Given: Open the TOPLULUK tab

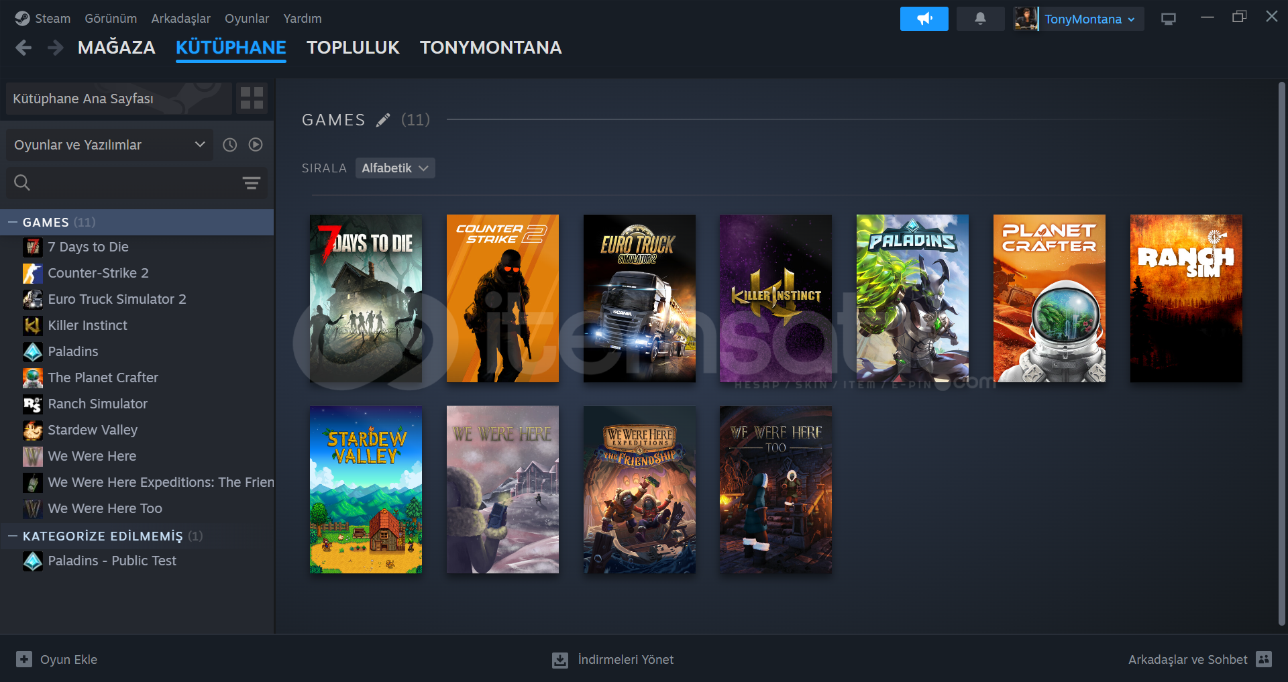Looking at the screenshot, I should (353, 48).
